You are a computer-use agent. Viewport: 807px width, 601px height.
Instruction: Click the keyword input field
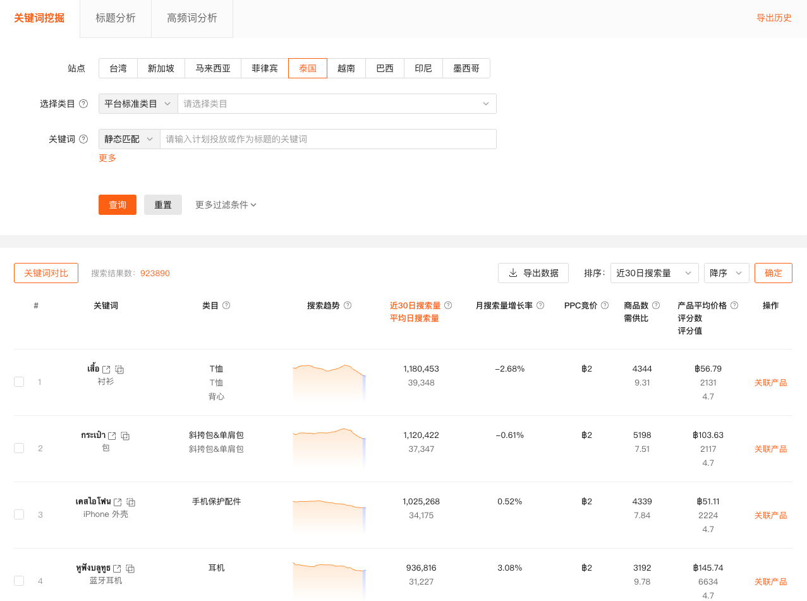[x=327, y=139]
